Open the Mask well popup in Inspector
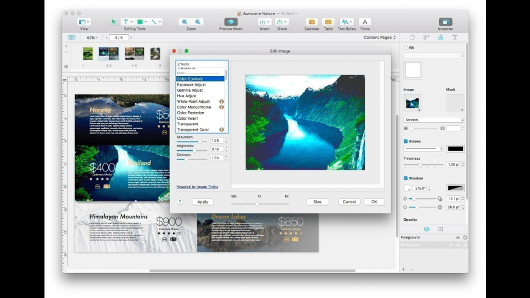Image resolution: width=530 pixels, height=298 pixels. point(455,103)
